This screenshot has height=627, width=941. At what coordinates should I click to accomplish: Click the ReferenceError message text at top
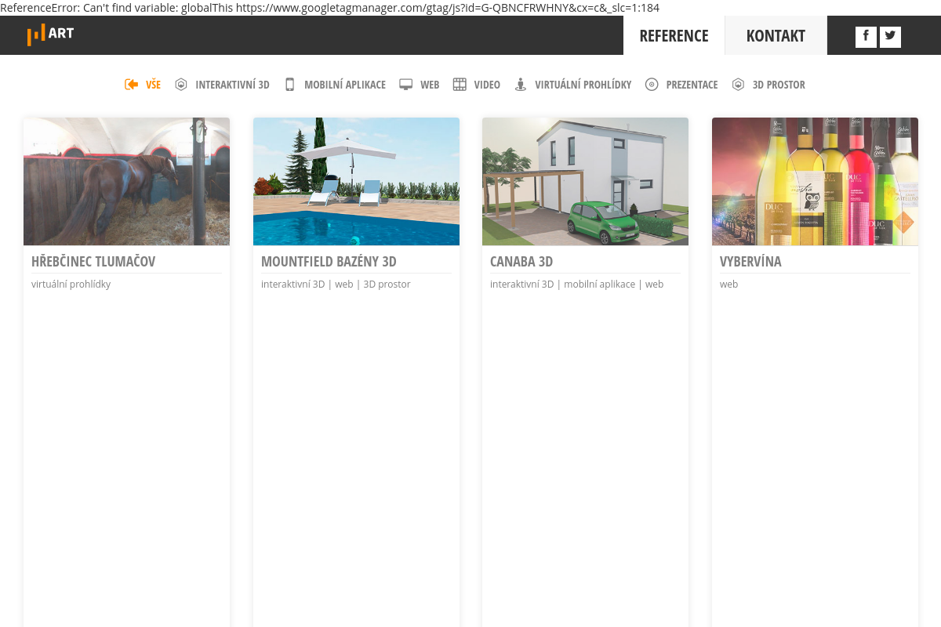point(329,8)
